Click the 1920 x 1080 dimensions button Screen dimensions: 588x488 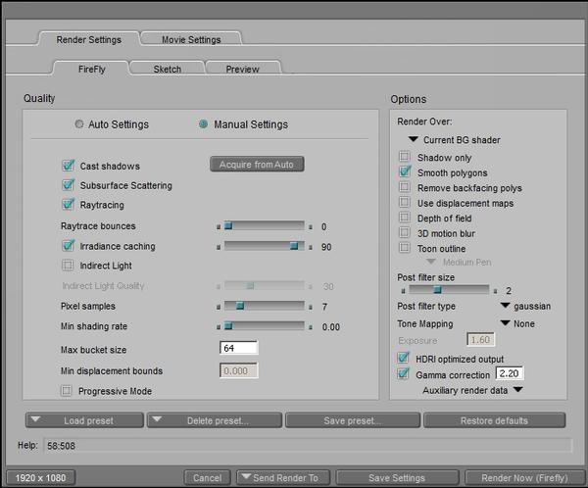point(41,478)
